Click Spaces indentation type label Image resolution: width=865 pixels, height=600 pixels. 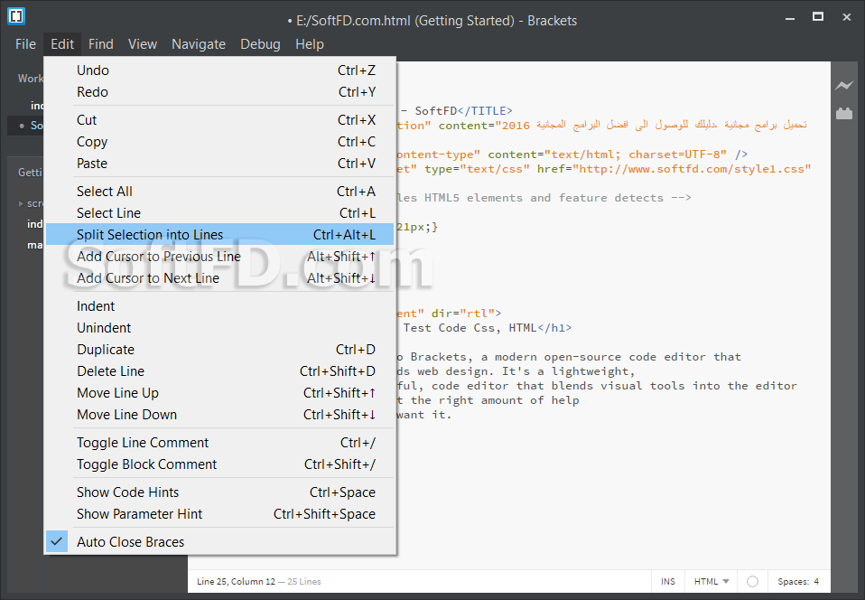(794, 581)
